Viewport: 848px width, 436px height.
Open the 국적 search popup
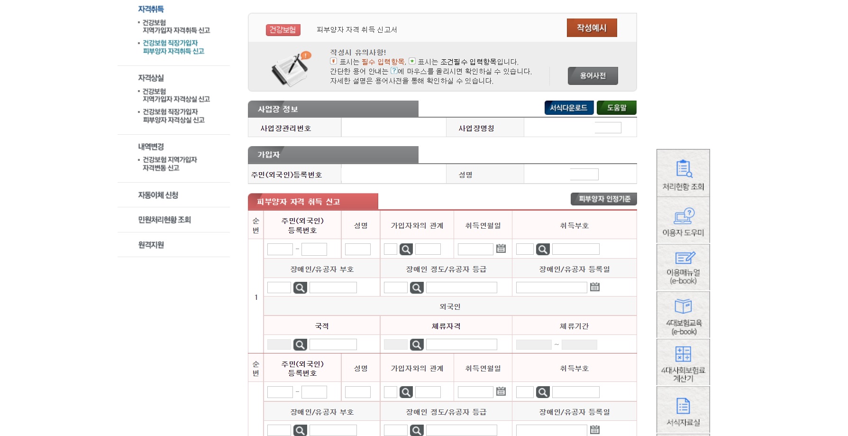[x=300, y=344]
